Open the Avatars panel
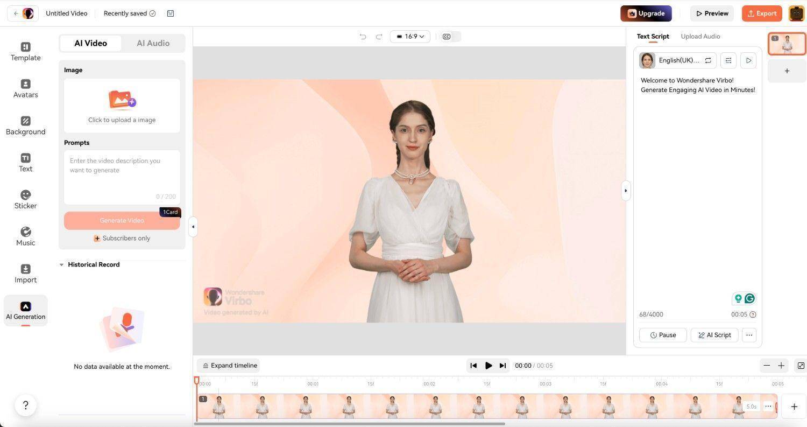 point(25,89)
